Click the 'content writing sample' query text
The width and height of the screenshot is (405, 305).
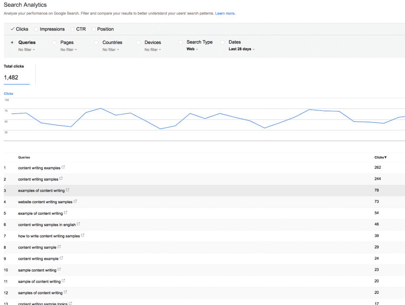[x=37, y=247]
